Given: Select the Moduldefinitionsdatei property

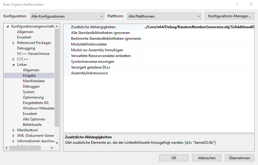Looking at the screenshot, I should [x=159, y=44].
